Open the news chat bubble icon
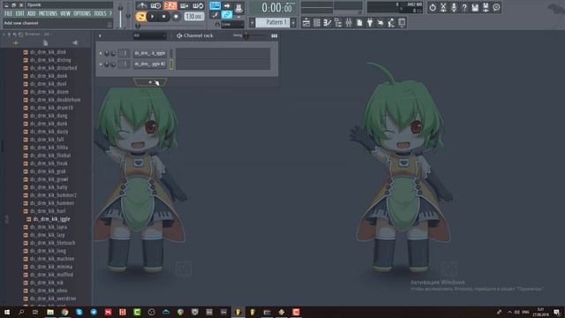The height and width of the screenshot is (318, 565). pos(496,7)
